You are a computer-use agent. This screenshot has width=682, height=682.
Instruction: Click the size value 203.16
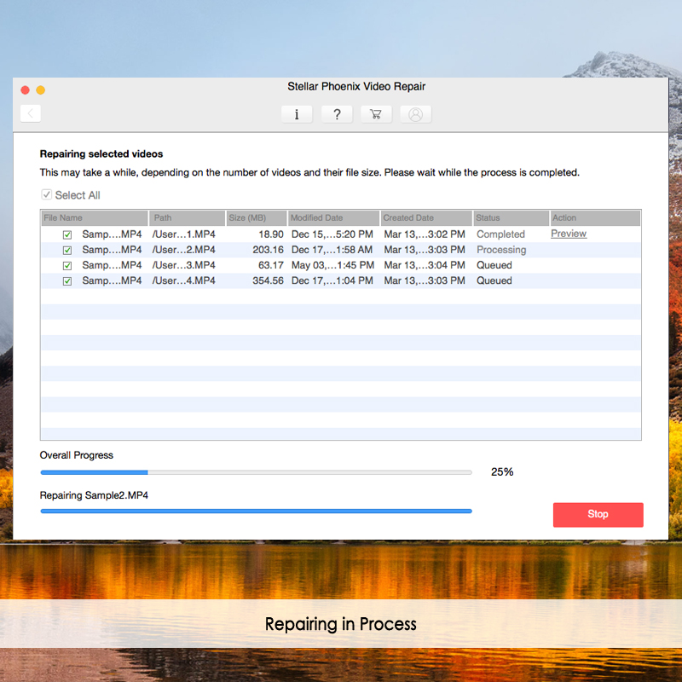click(x=268, y=250)
